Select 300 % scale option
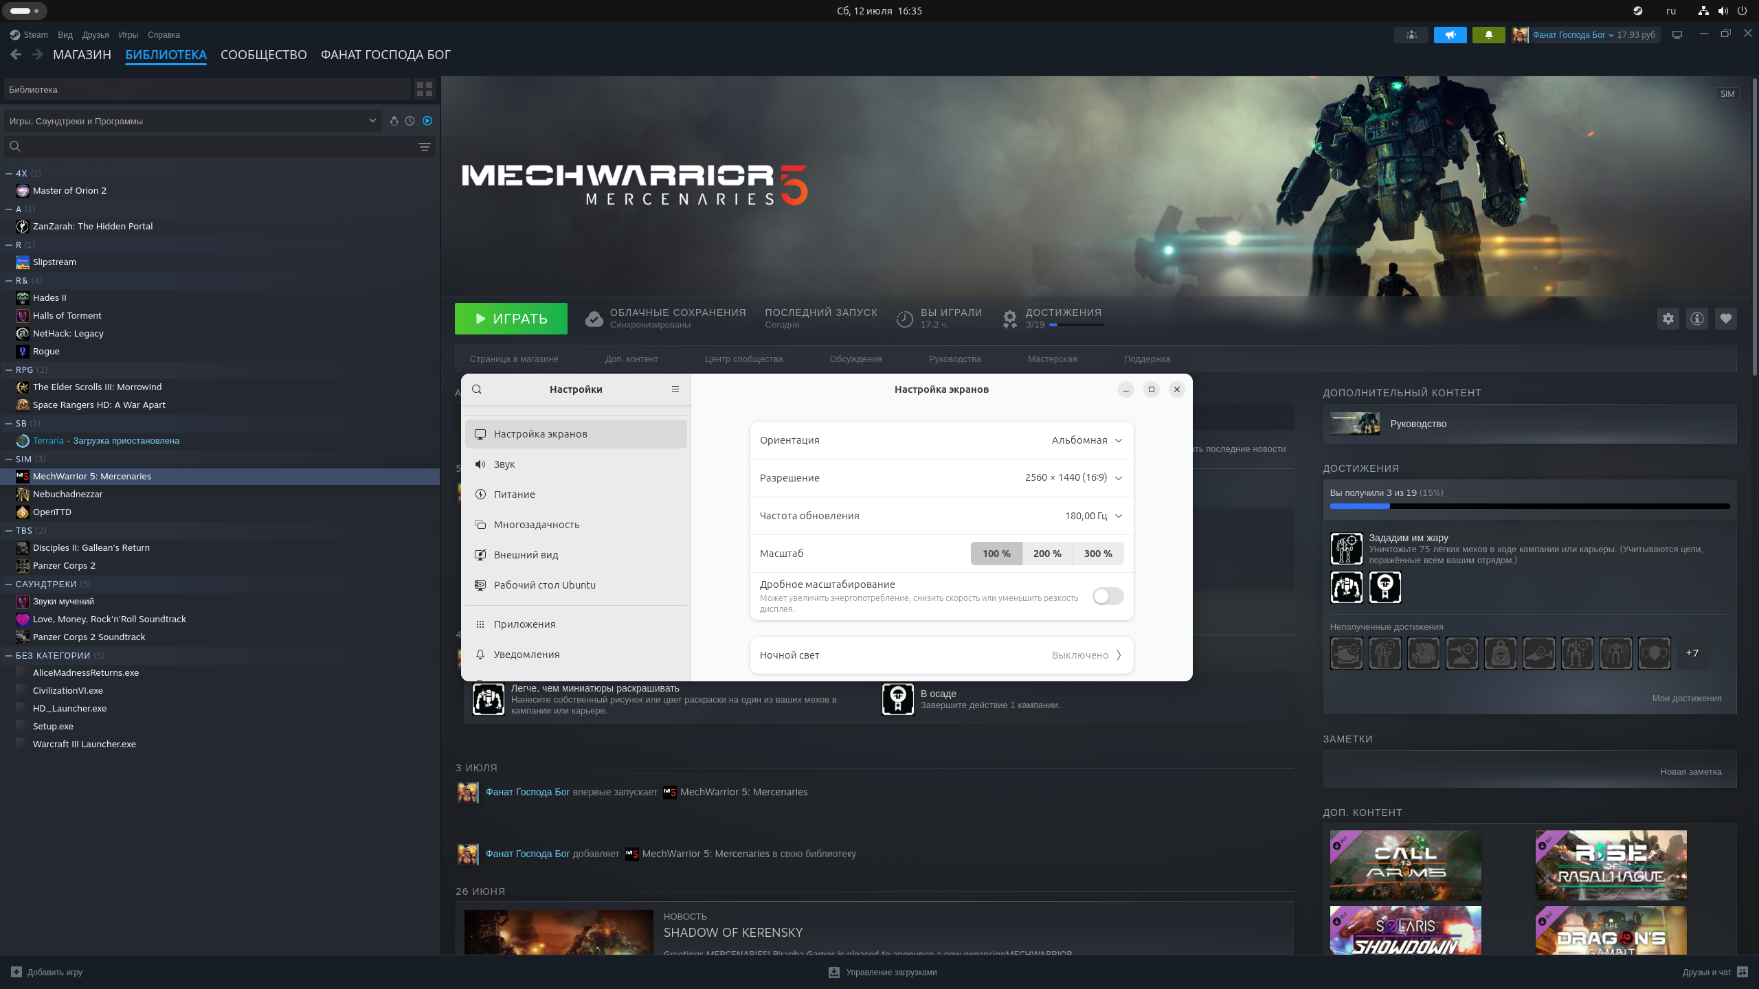This screenshot has width=1759, height=989. click(1098, 554)
